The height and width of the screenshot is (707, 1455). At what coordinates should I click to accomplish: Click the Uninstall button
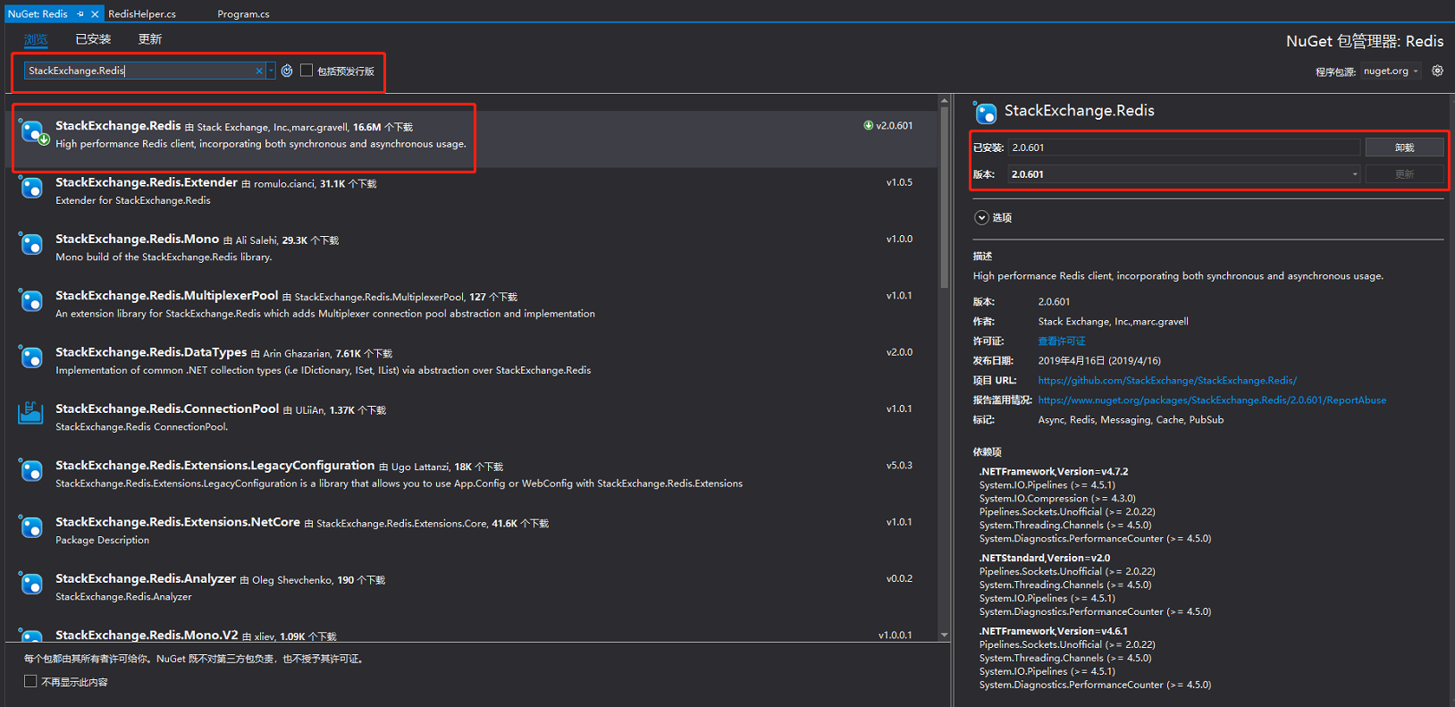1405,147
